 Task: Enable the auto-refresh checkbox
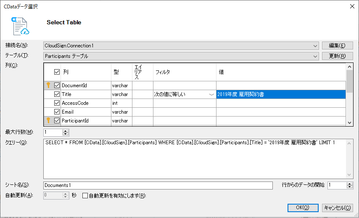coord(85,196)
